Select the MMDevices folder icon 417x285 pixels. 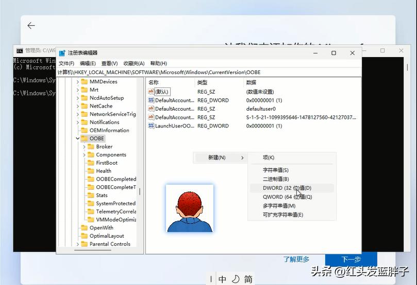(85, 81)
